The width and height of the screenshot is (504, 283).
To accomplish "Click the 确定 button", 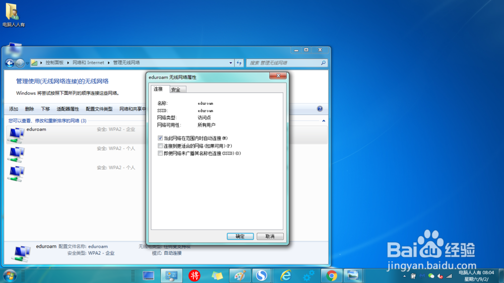I will click(x=240, y=237).
